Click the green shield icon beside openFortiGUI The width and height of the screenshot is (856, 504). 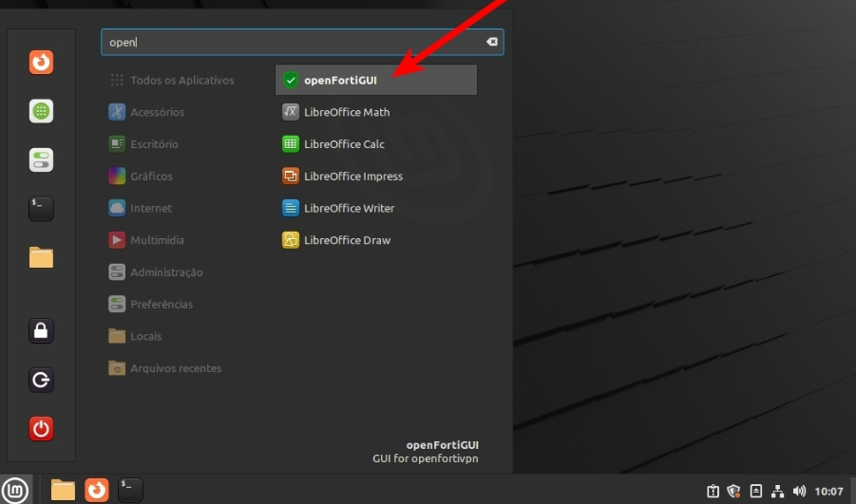tap(291, 80)
